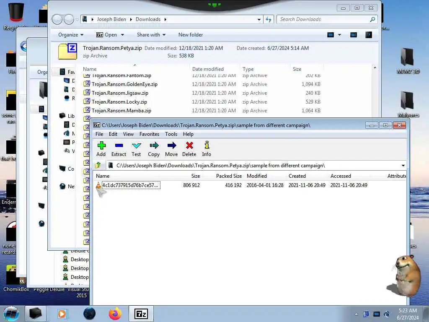
Task: Open archive Info in 7-Zip toolbar
Action: coord(207,149)
